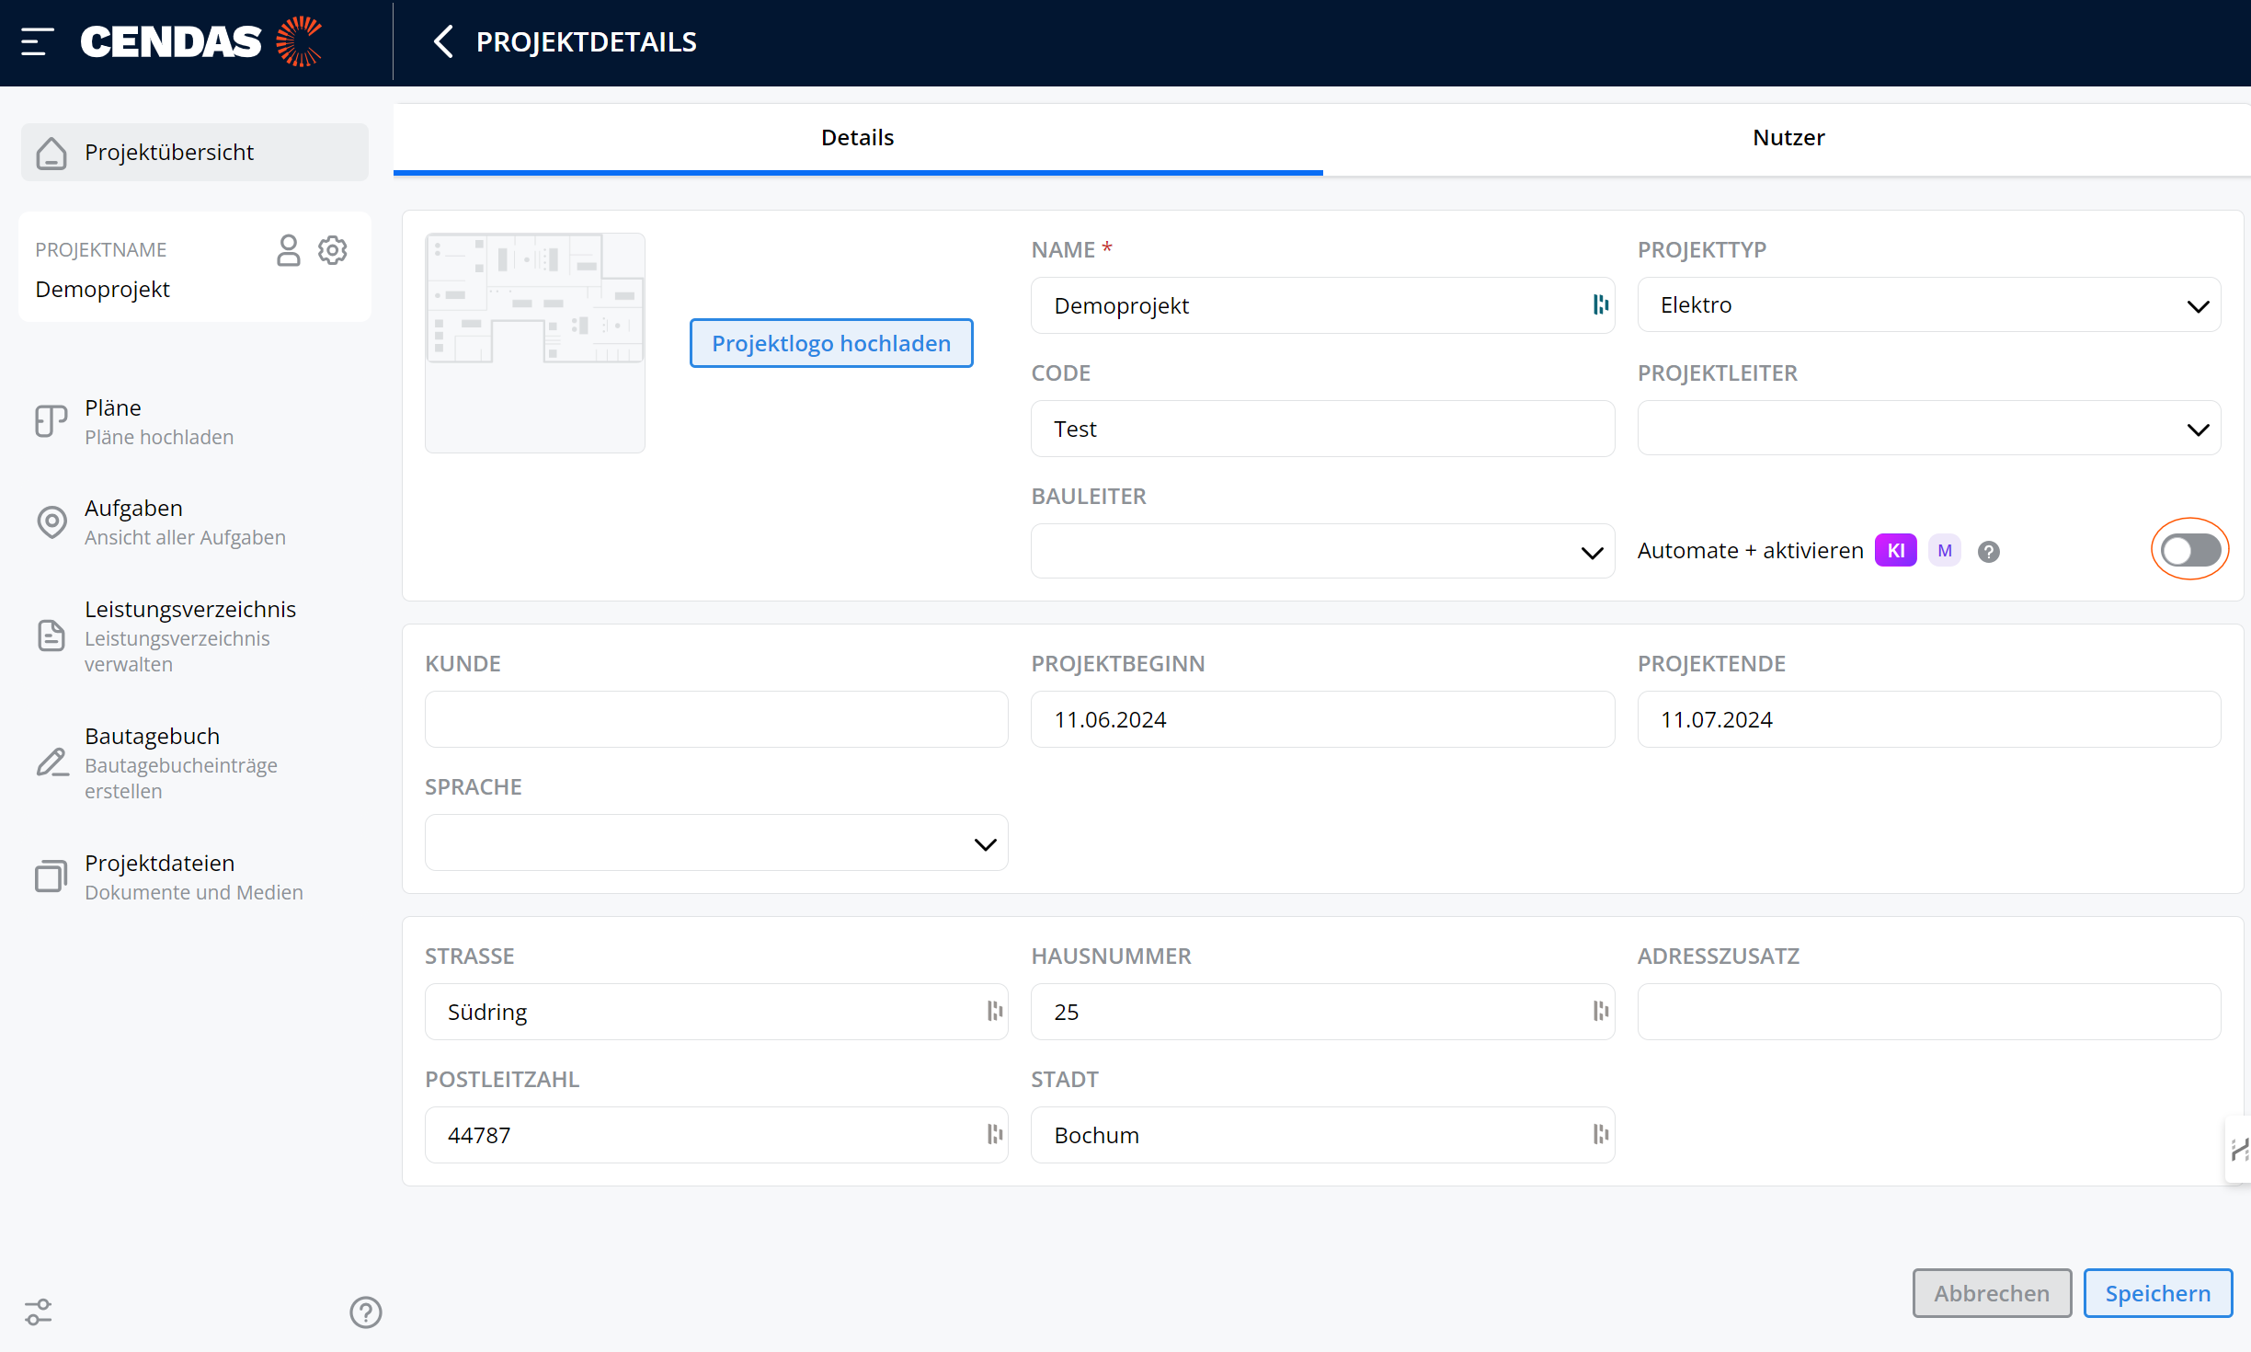The image size is (2251, 1352).
Task: Open the help question mark in sidebar
Action: click(365, 1312)
